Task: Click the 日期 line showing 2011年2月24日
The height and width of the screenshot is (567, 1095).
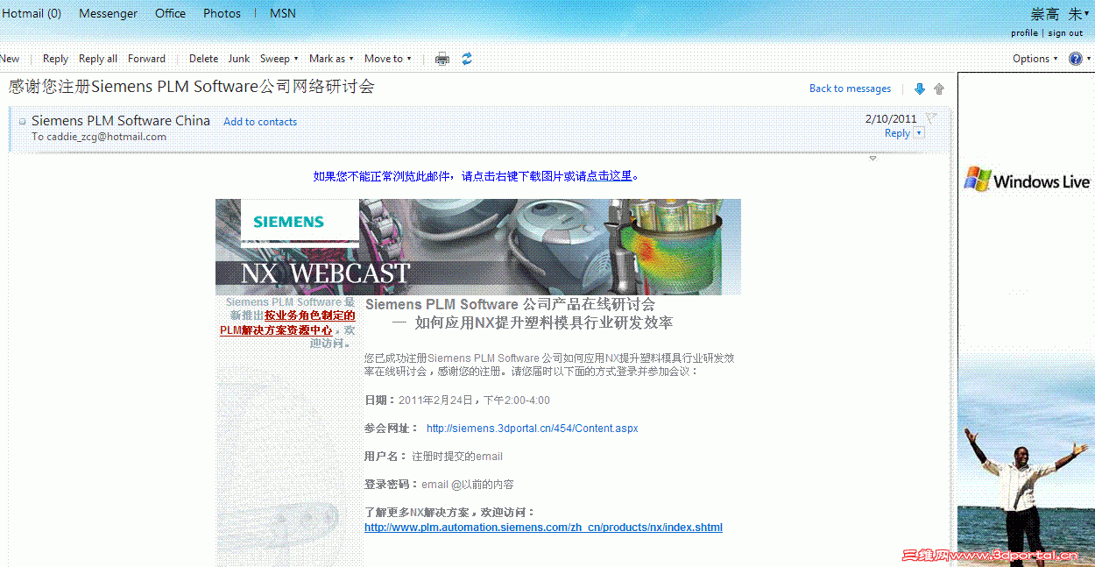Action: pos(457,400)
